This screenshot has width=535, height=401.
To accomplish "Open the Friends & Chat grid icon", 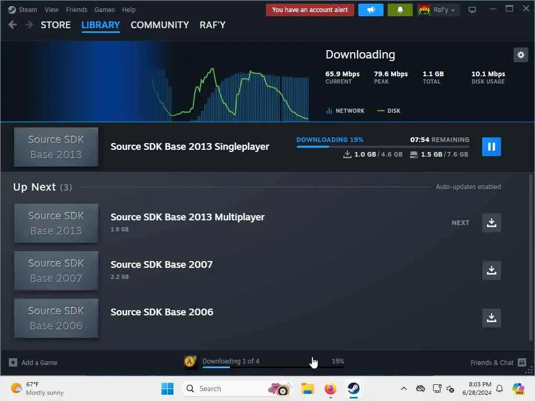I will pyautogui.click(x=522, y=362).
